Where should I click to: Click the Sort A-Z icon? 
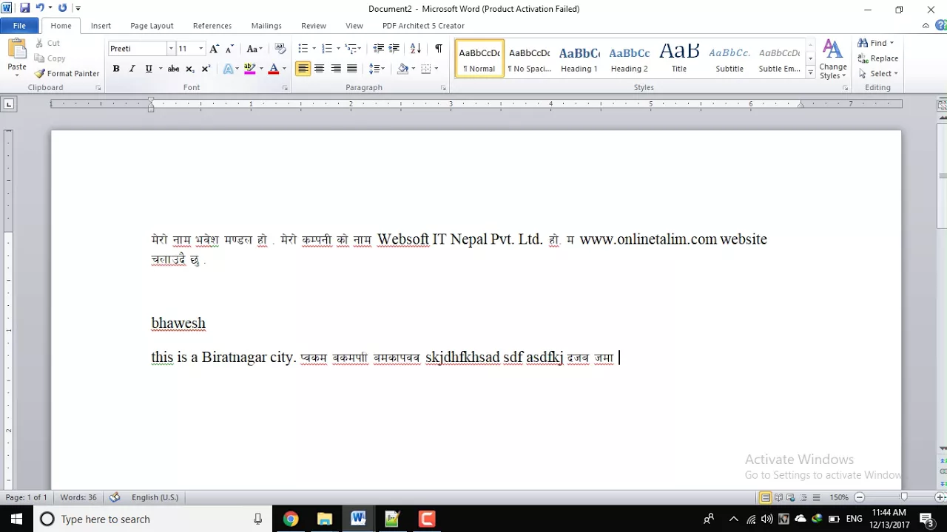[415, 49]
